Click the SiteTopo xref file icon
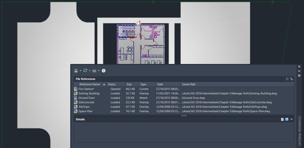Image resolution: width=304 pixels, height=148 pixels. (x=75, y=107)
